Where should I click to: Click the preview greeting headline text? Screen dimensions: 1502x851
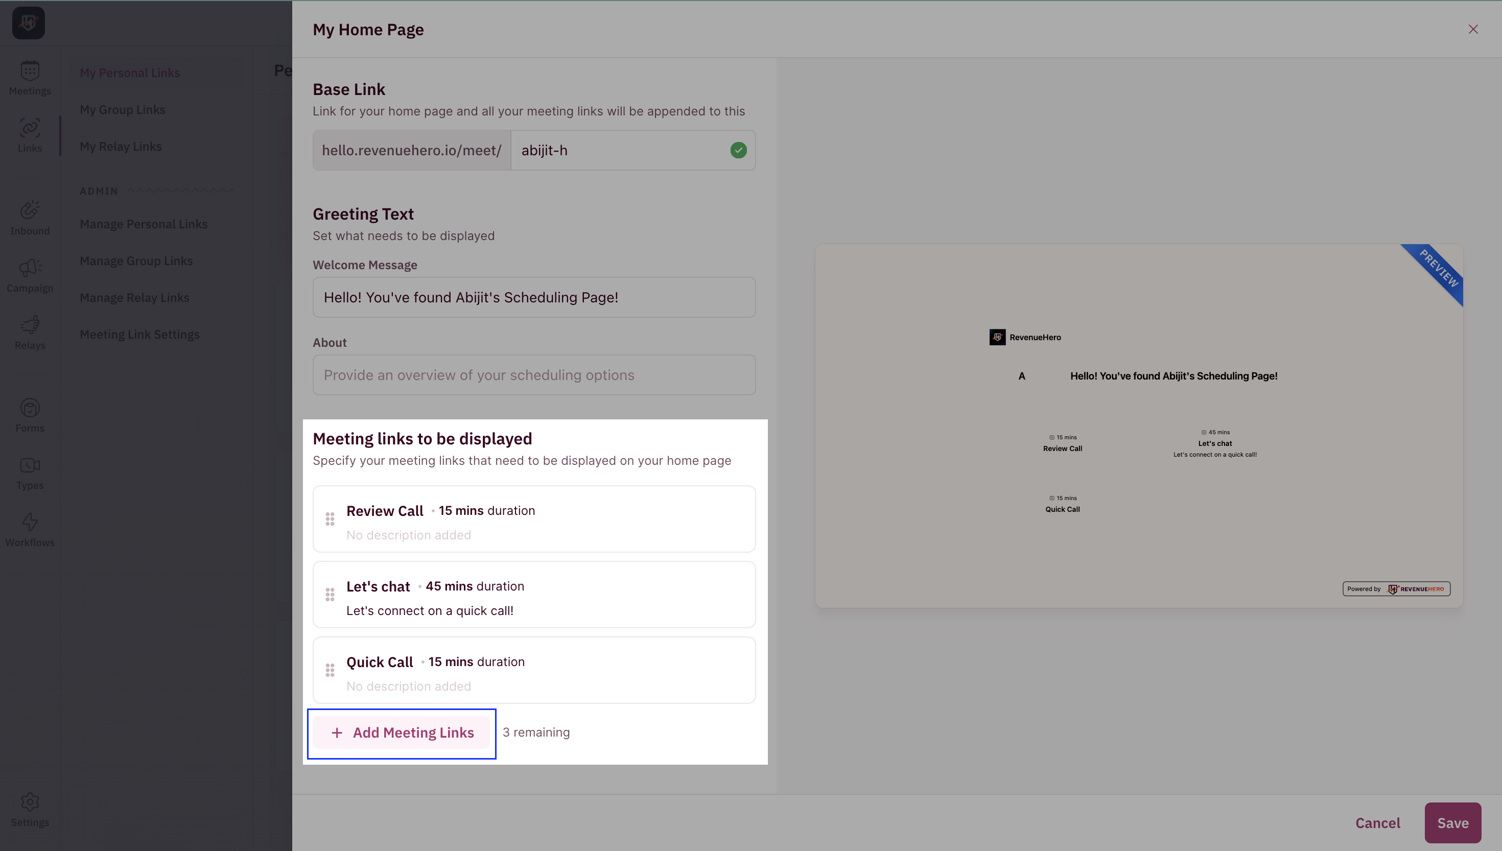tap(1174, 376)
